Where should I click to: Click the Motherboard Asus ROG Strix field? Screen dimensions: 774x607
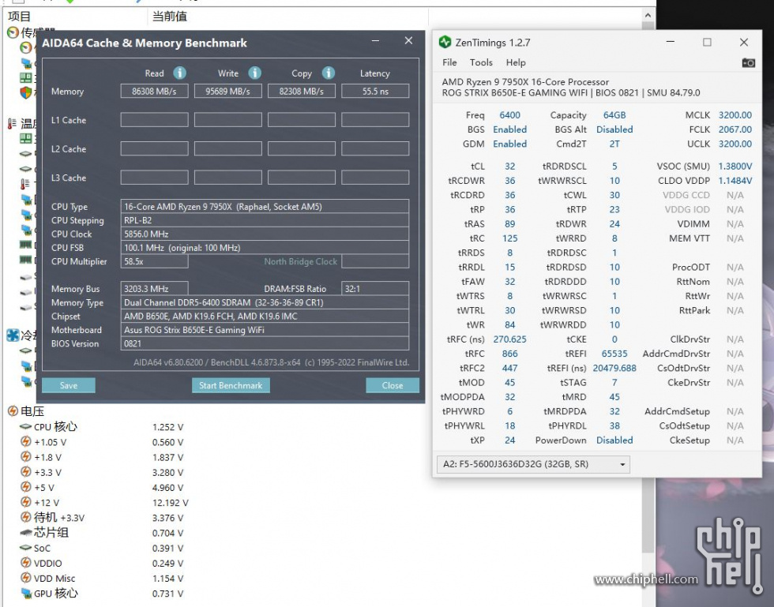click(265, 330)
